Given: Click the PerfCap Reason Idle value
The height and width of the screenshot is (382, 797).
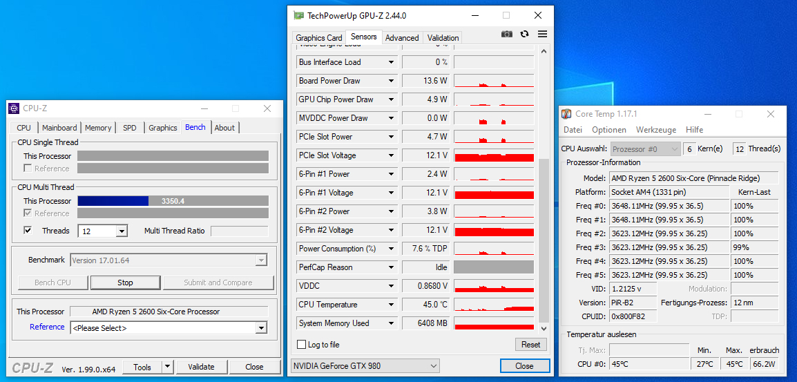Looking at the screenshot, I should tap(425, 267).
